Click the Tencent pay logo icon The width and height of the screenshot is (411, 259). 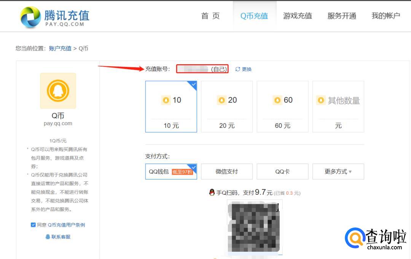coord(30,17)
